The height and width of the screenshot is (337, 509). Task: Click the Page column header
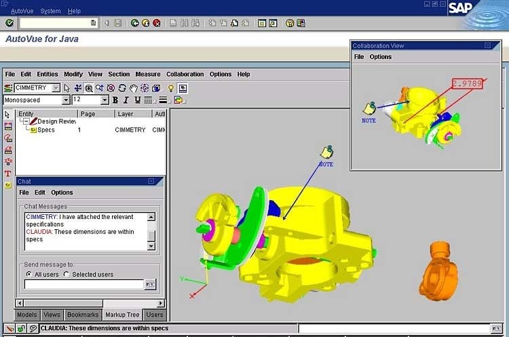click(x=96, y=114)
